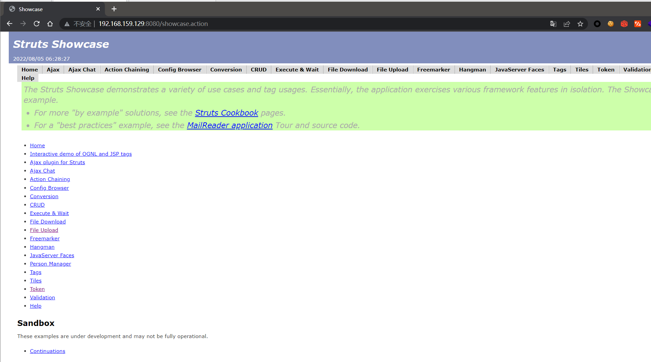Open Tiles in nav bar

point(582,69)
